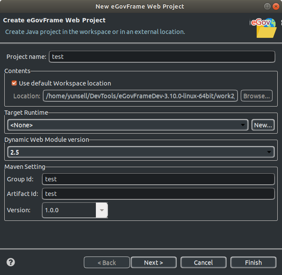
Task: Click the Version: label
Action: (x=19, y=210)
